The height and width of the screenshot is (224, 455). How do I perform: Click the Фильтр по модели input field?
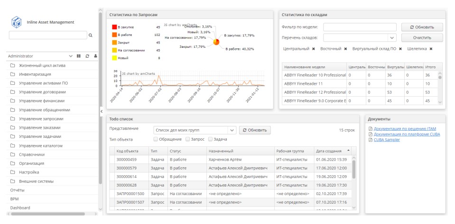pos(360,27)
